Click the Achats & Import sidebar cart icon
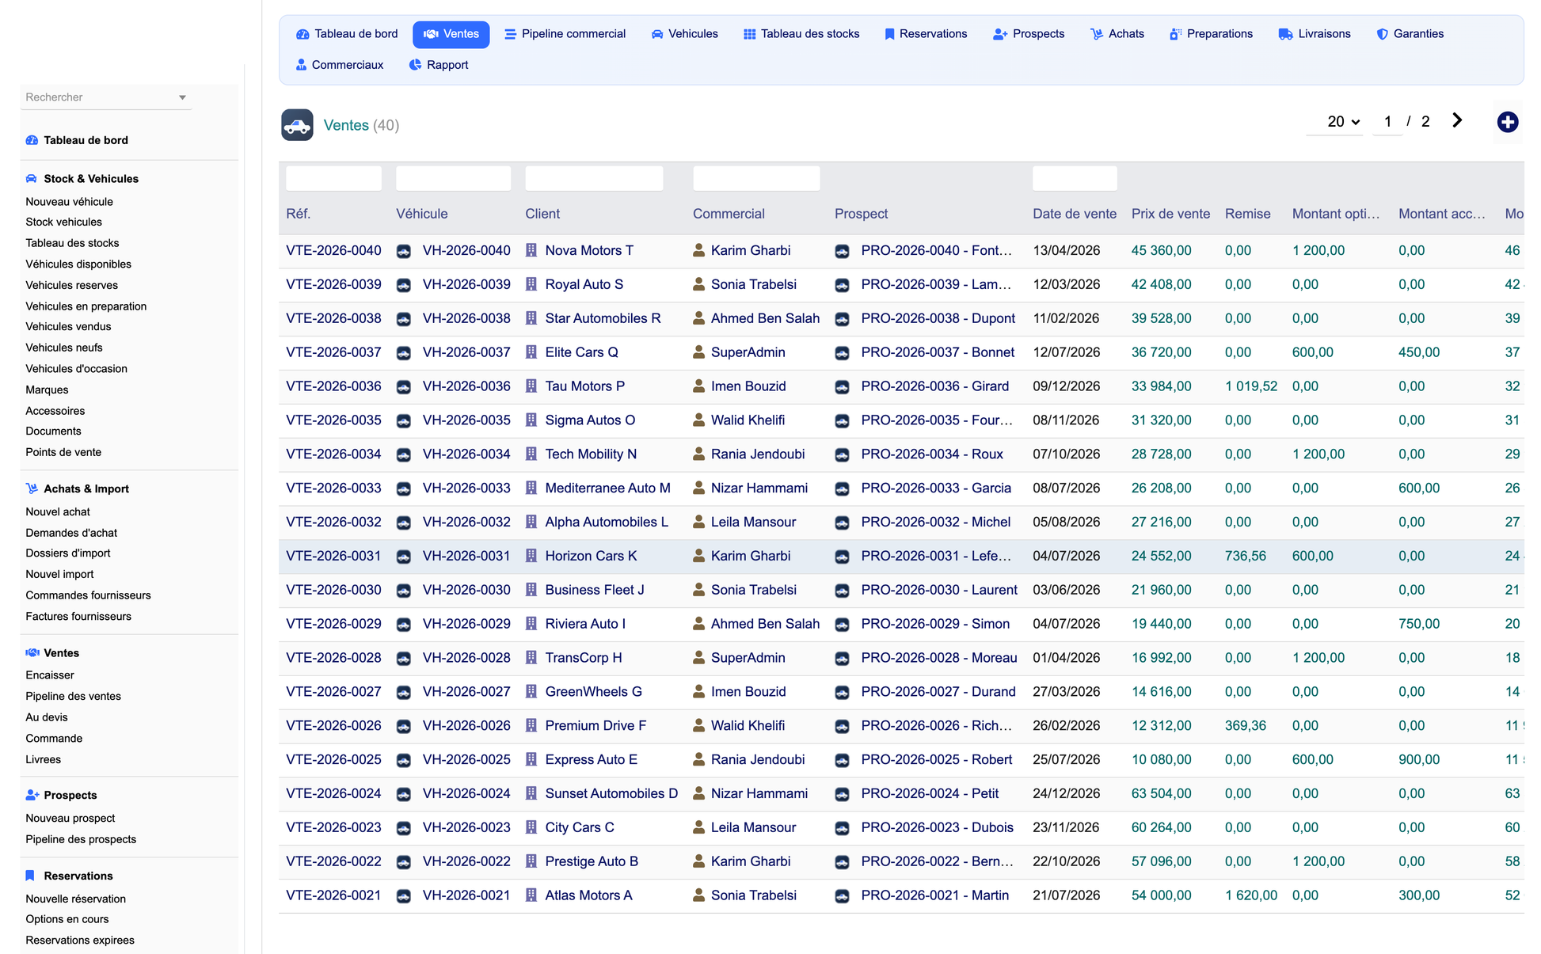The height and width of the screenshot is (954, 1541). coord(32,488)
